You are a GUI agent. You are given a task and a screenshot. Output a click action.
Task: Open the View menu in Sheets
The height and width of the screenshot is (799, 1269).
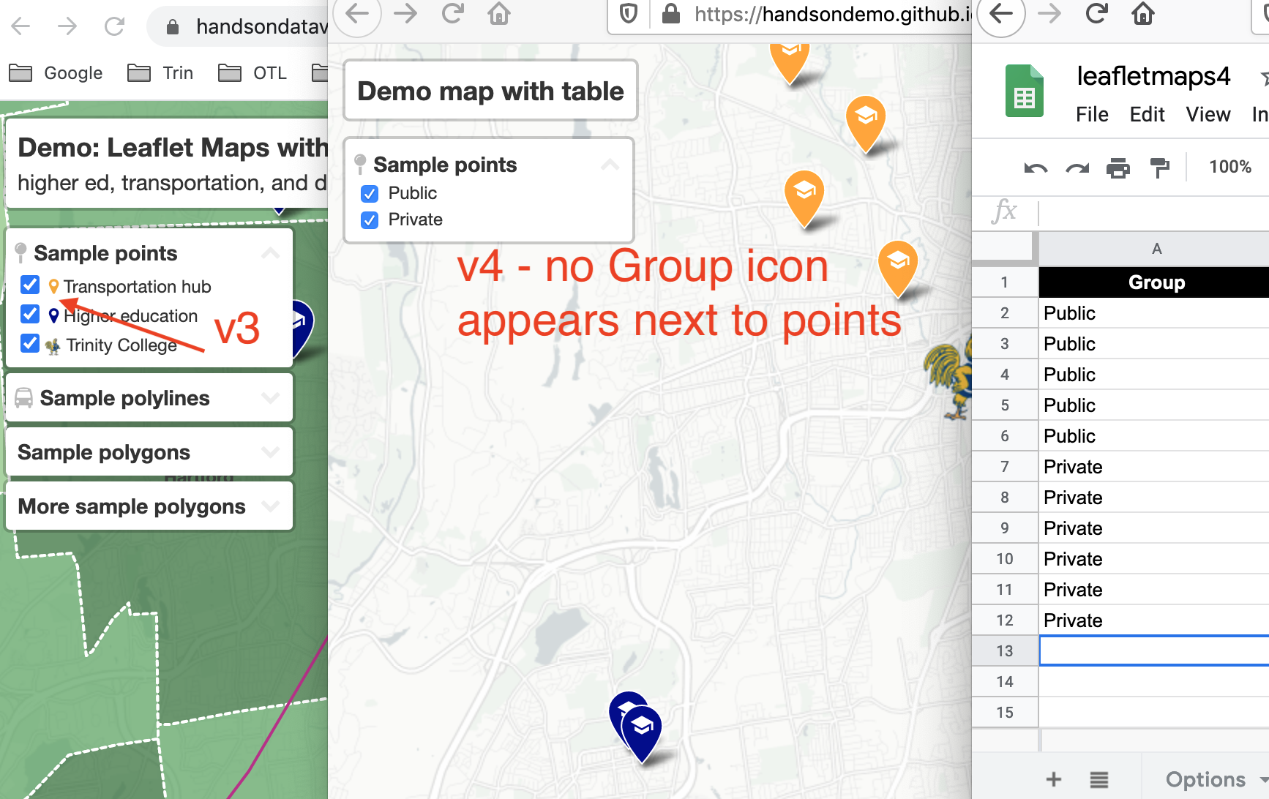(1208, 114)
